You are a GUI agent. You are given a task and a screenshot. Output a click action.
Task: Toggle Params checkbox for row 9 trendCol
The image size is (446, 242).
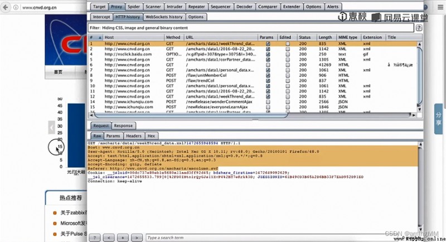pos(268,81)
